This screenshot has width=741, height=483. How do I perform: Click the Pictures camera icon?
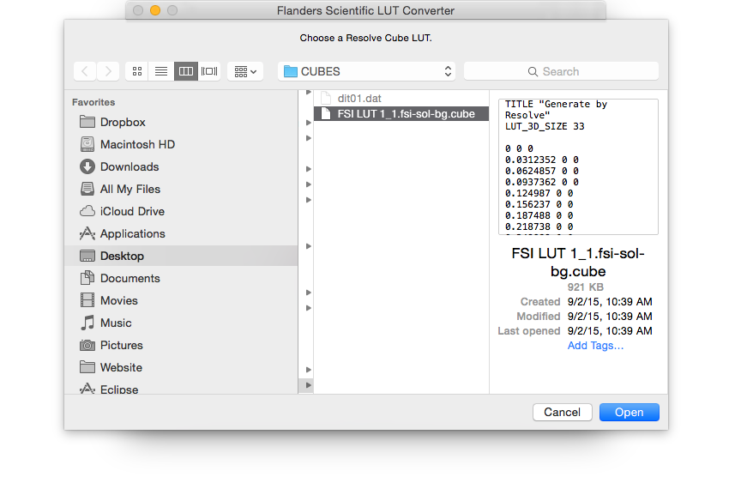click(x=87, y=345)
